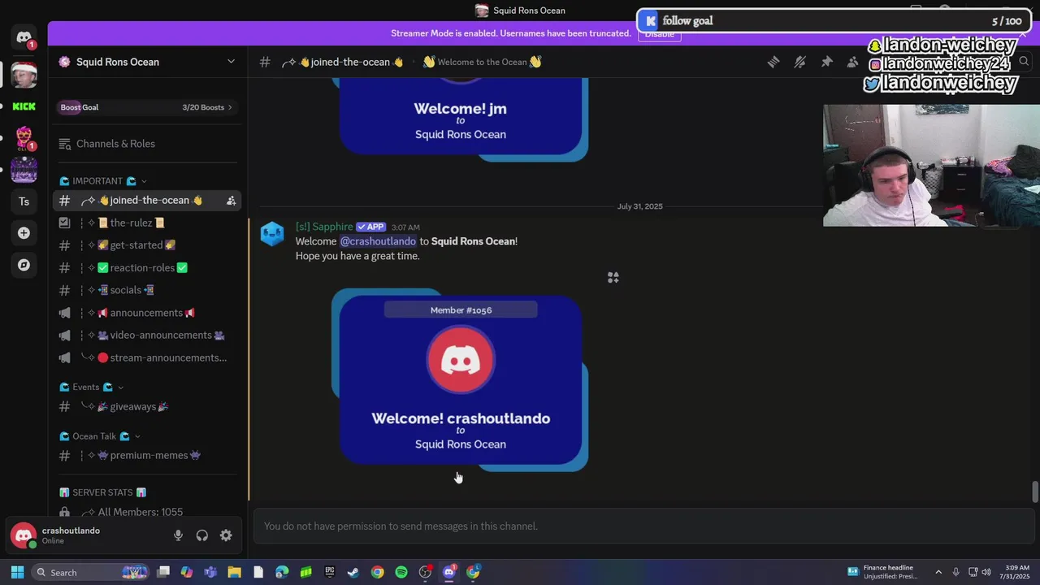Image resolution: width=1040 pixels, height=585 pixels.
Task: Open the video-announcements channel
Action: pos(148,336)
